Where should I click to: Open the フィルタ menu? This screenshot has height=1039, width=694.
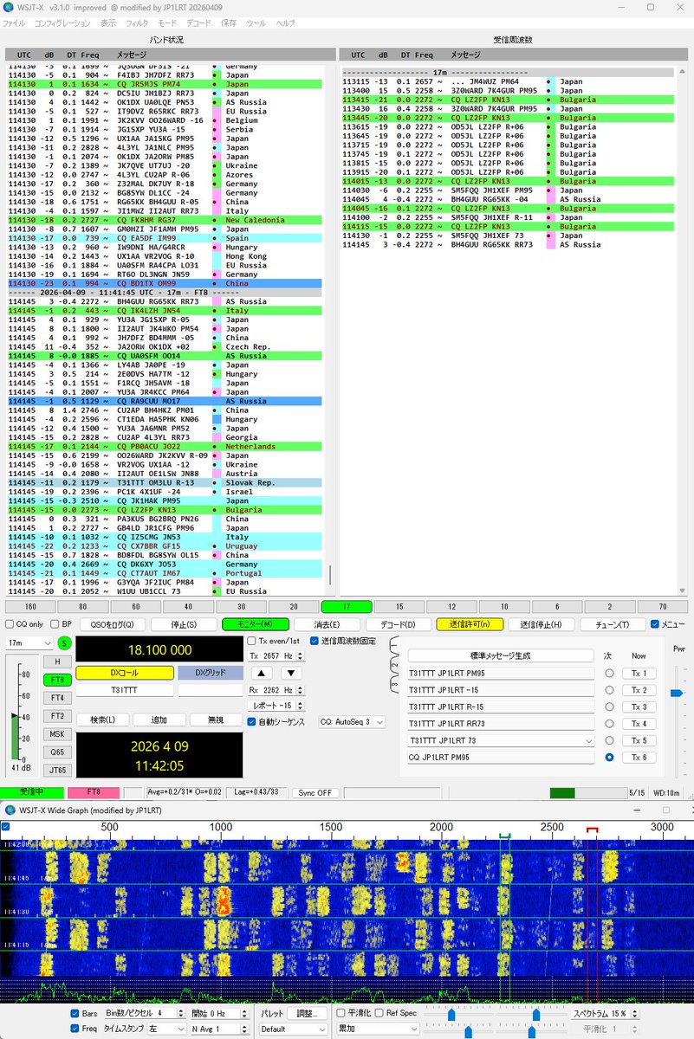(137, 23)
